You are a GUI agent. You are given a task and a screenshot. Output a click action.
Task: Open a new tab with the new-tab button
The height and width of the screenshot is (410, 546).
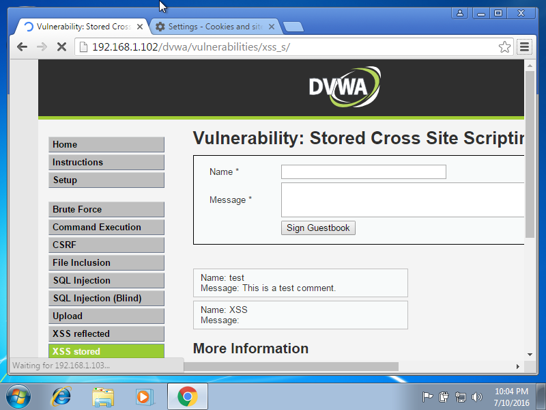click(293, 27)
